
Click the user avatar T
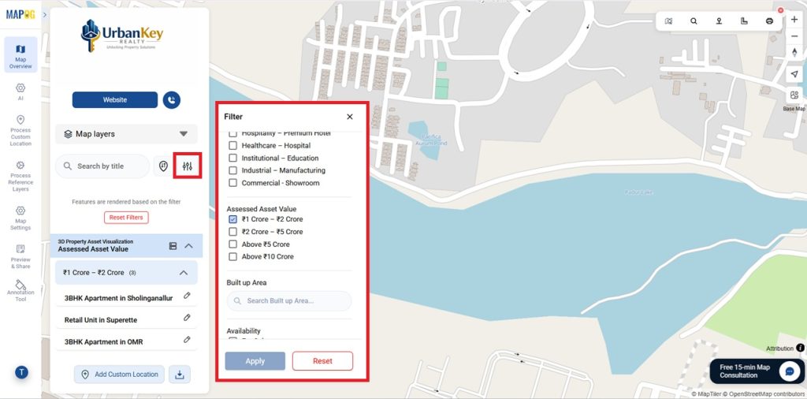(x=21, y=372)
